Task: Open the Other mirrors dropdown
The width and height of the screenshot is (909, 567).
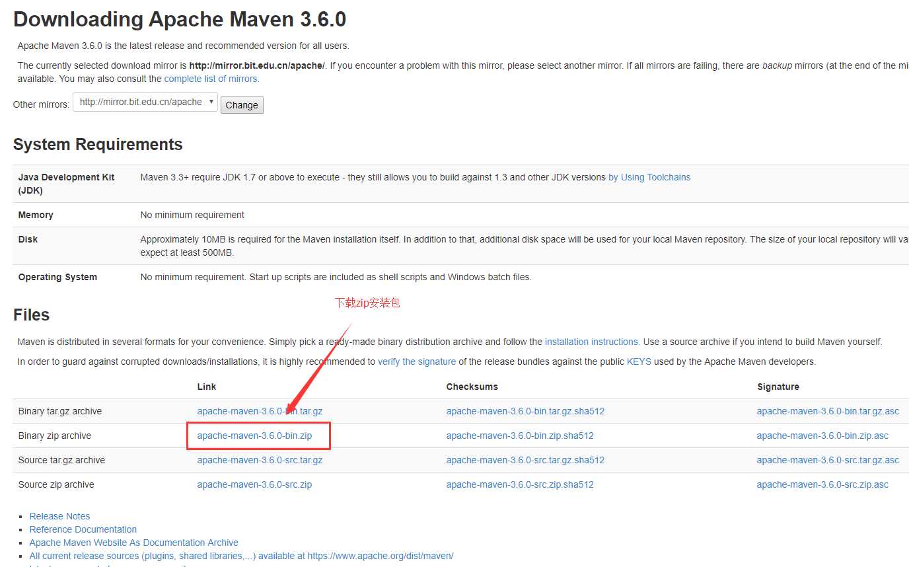Action: [x=145, y=102]
